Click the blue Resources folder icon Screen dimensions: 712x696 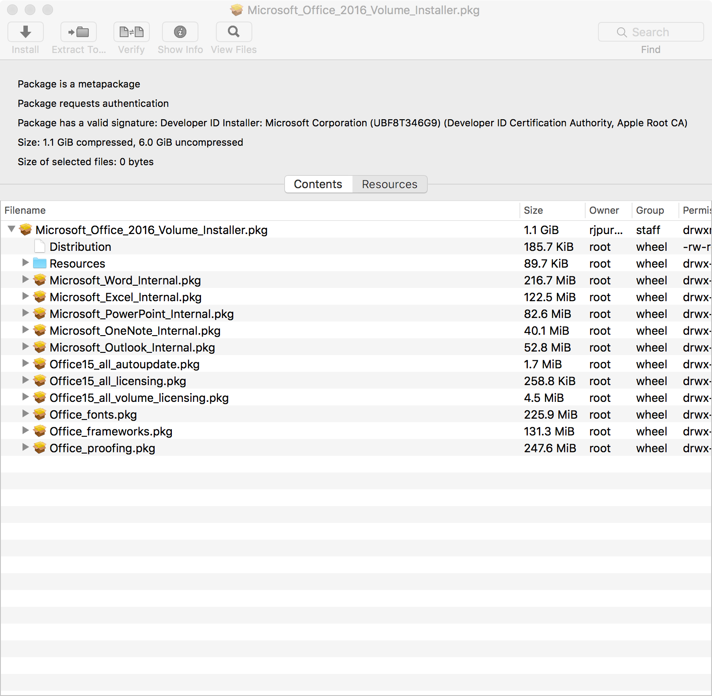click(40, 263)
